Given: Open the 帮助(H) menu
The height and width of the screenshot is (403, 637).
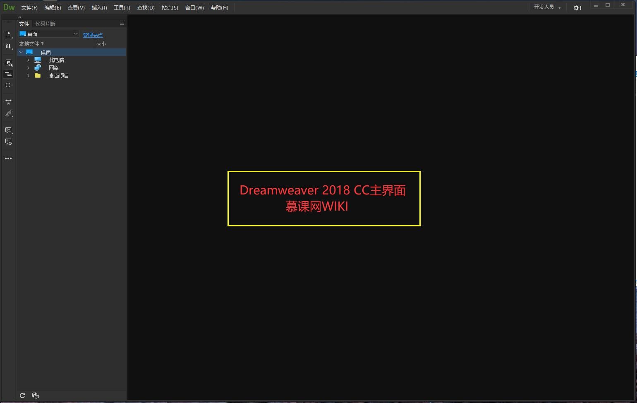Looking at the screenshot, I should [220, 8].
